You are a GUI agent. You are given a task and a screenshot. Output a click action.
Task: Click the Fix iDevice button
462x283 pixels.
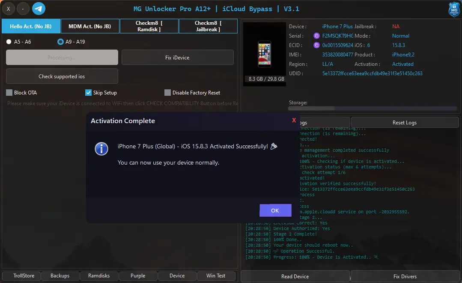pyautogui.click(x=177, y=57)
